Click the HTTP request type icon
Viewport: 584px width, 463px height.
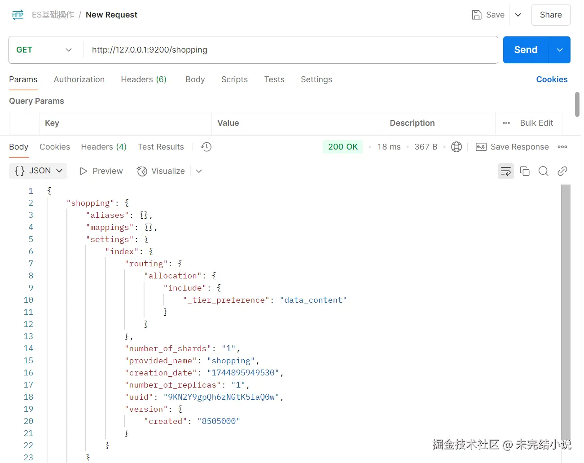tap(18, 15)
